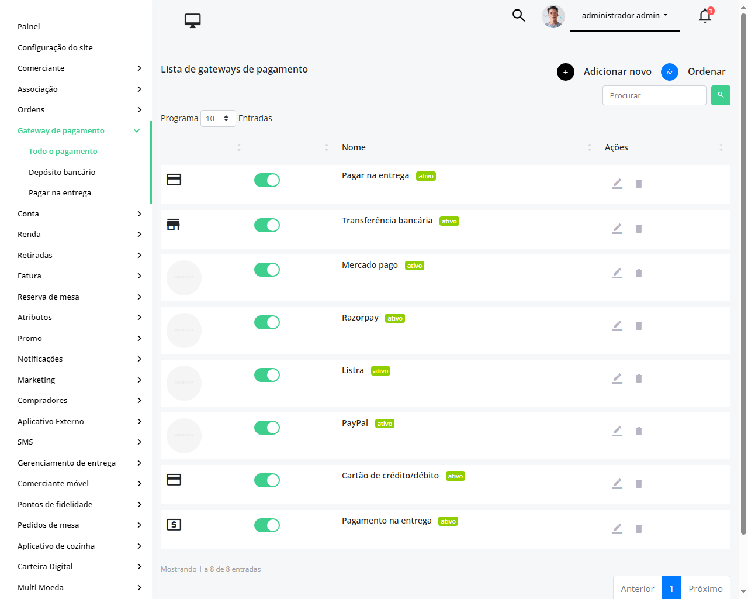748x599 pixels.
Task: Click the Adicionar novo link
Action: (x=617, y=72)
